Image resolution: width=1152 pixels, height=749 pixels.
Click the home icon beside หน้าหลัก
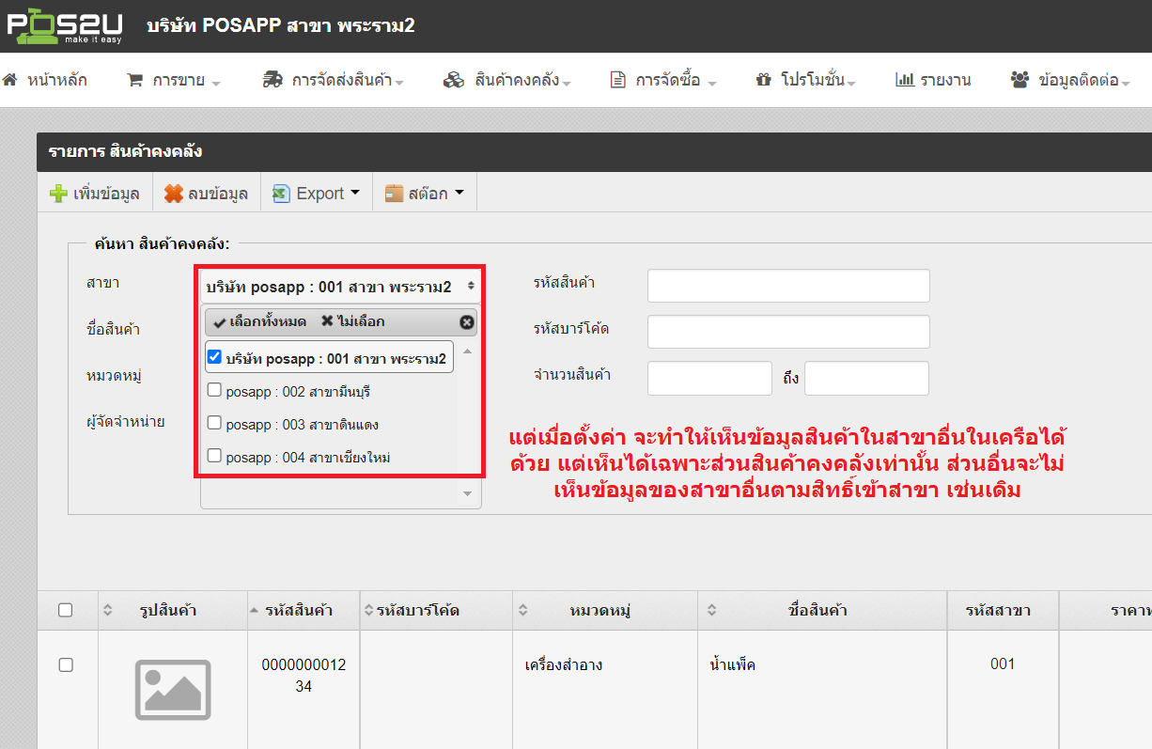click(9, 80)
